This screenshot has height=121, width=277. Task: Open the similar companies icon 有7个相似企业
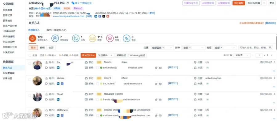click(73, 3)
